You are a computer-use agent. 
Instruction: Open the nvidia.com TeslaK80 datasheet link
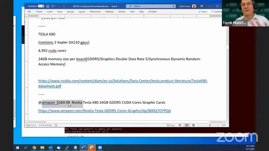(x=123, y=83)
